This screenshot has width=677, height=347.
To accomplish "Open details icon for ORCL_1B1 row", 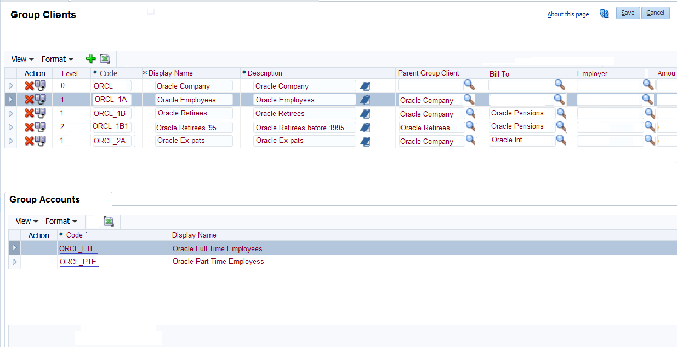I will coord(41,126).
